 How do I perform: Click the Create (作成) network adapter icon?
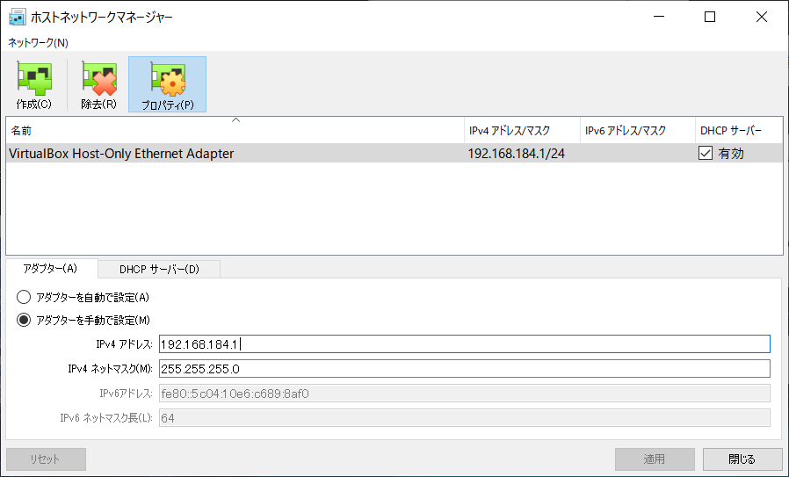coord(34,84)
